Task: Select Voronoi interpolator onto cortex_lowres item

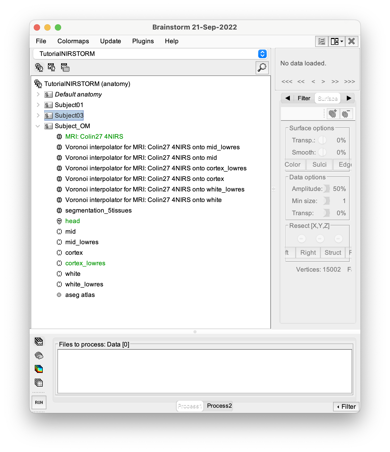Action: tap(156, 168)
